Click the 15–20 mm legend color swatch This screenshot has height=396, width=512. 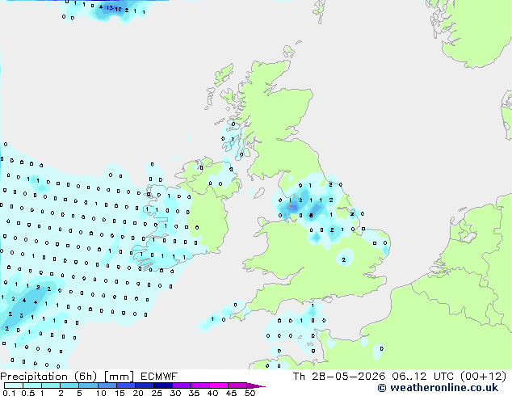pyautogui.click(x=126, y=385)
